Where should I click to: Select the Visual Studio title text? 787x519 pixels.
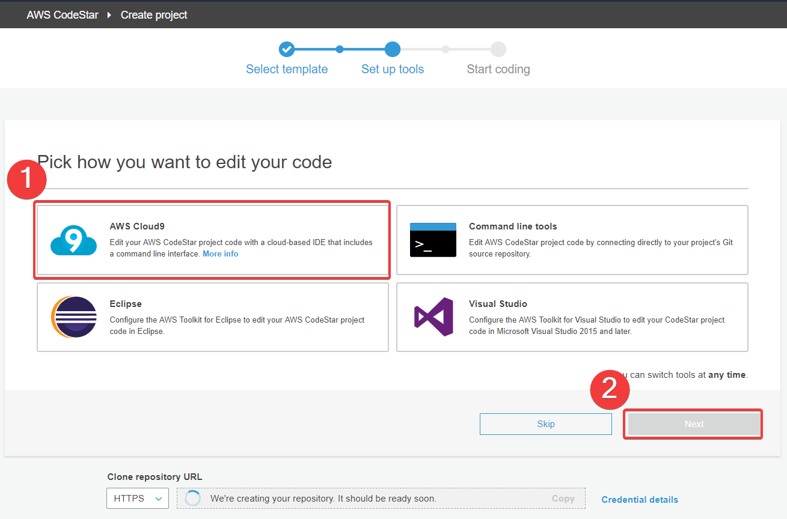coord(498,304)
